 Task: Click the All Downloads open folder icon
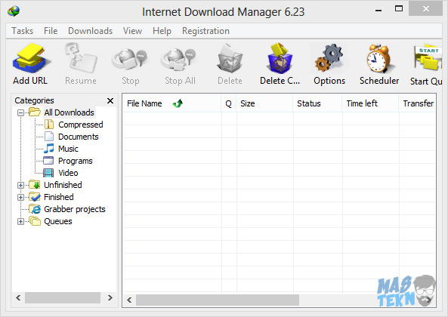[35, 112]
